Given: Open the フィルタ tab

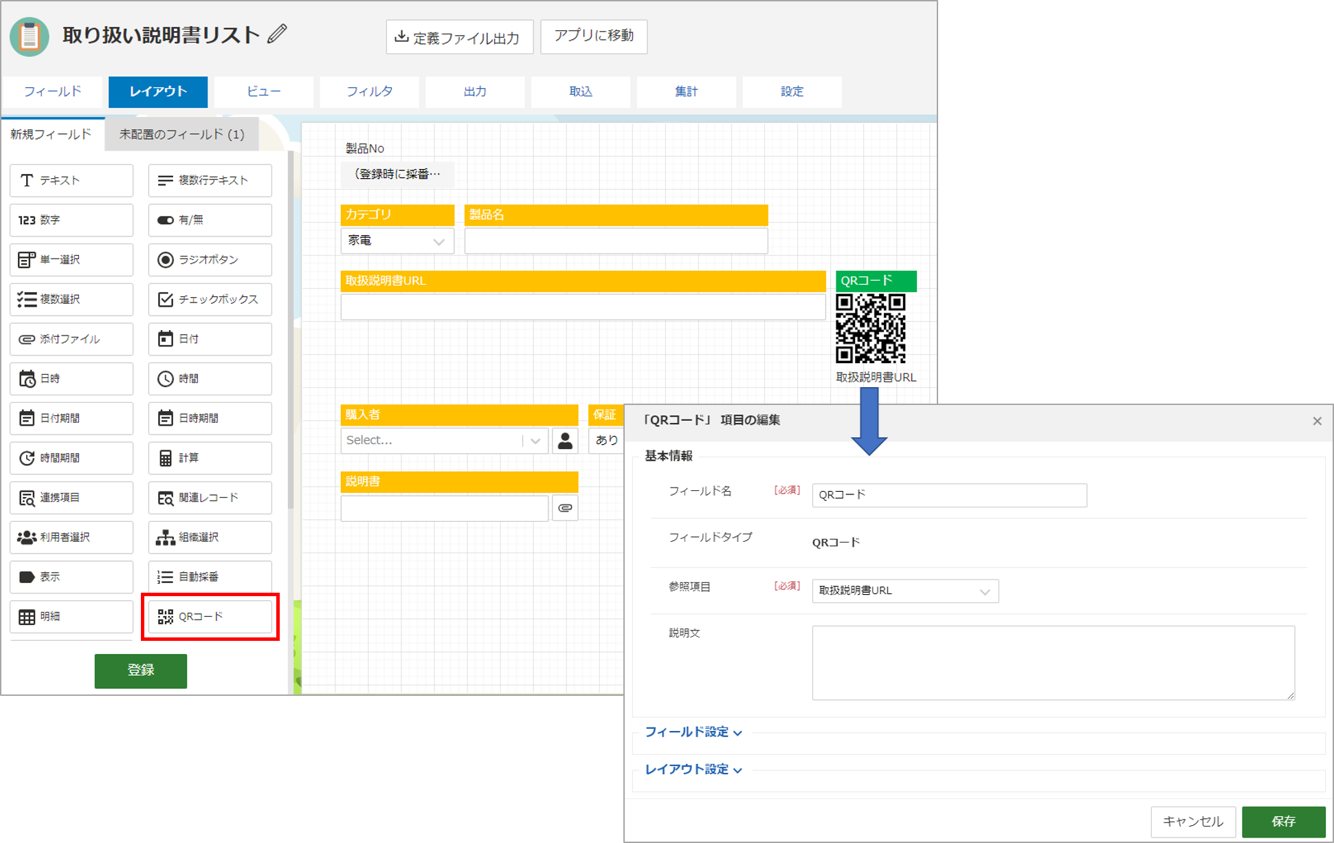Looking at the screenshot, I should (370, 91).
